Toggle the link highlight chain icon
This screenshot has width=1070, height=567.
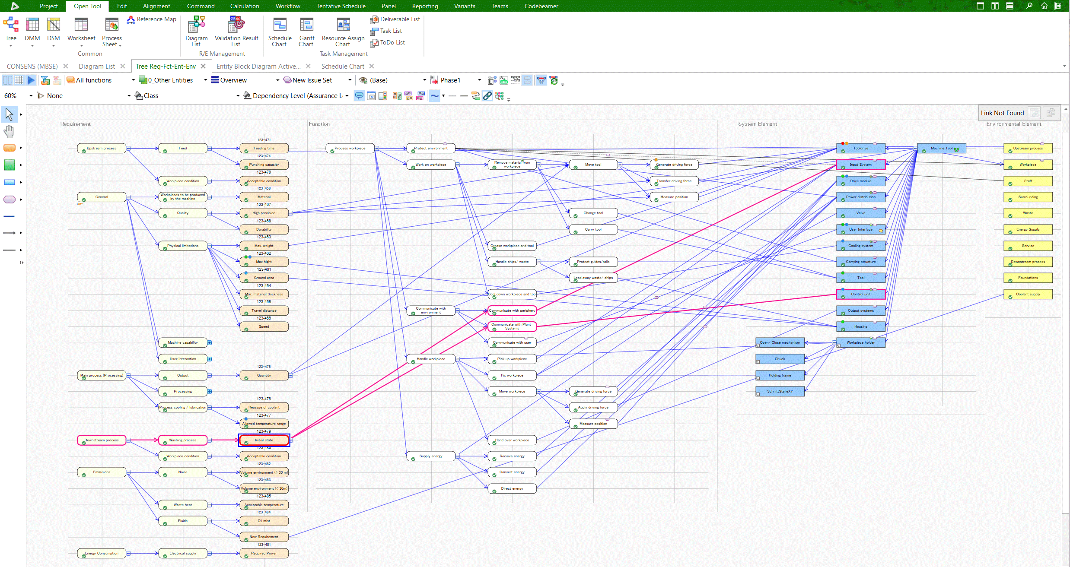pos(487,95)
